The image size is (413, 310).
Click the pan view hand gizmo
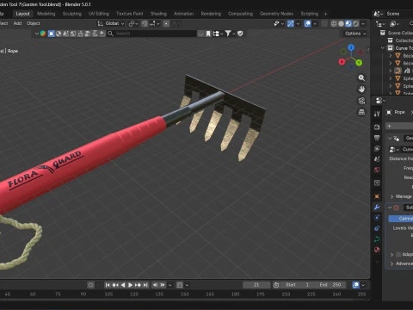point(361,90)
